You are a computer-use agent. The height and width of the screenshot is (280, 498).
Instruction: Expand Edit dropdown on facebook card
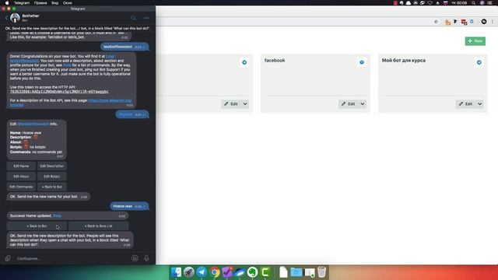click(x=363, y=103)
